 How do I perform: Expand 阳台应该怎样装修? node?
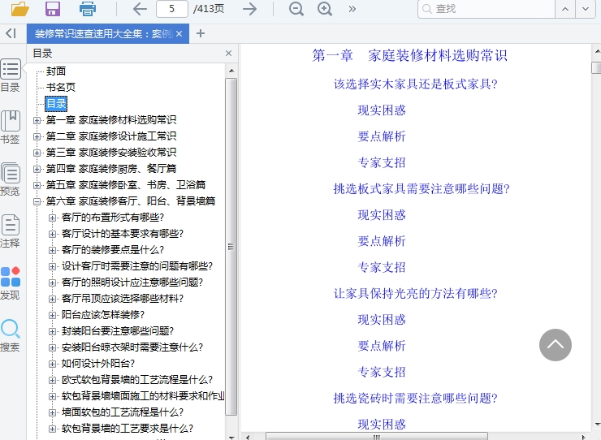pyautogui.click(x=52, y=315)
